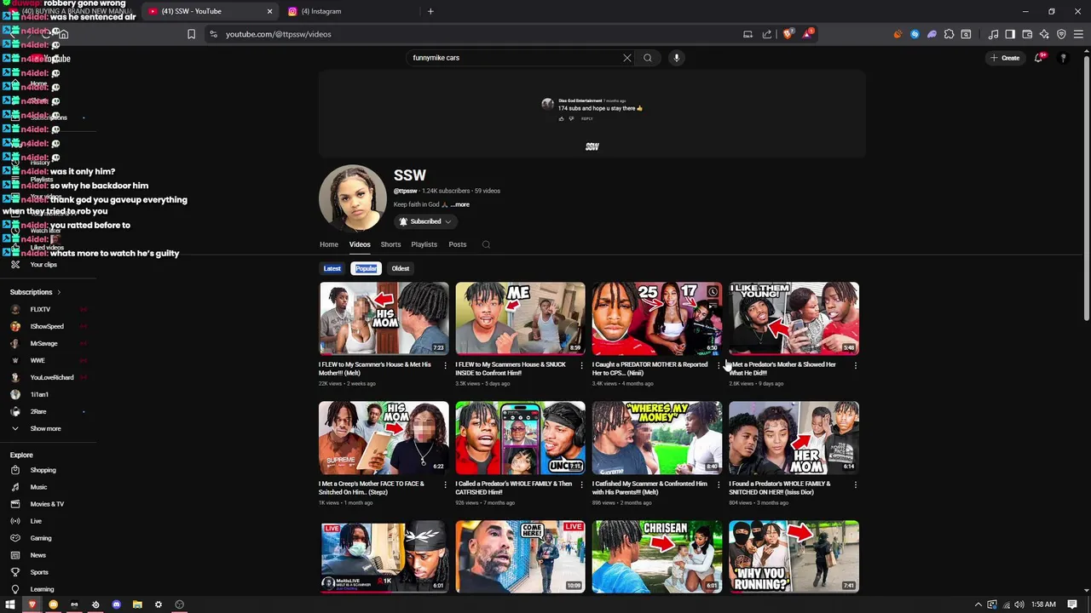
Task: Open the News section in Explore
Action: [x=38, y=555]
